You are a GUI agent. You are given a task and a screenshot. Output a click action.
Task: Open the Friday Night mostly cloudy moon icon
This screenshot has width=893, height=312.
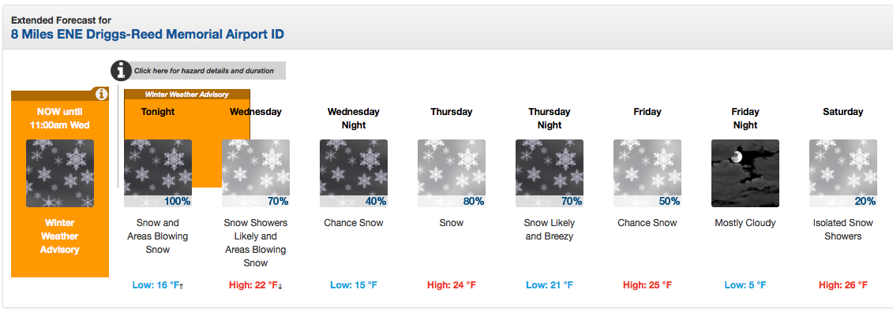coord(745,173)
